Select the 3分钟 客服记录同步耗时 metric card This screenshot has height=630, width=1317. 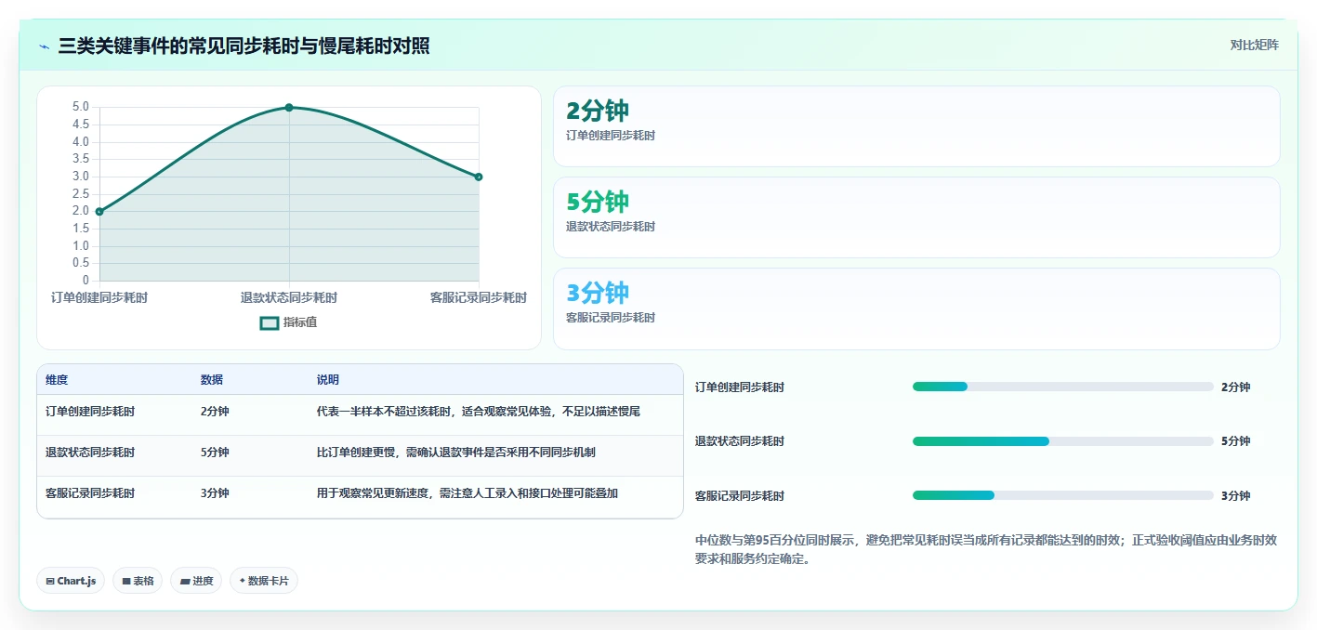point(916,308)
